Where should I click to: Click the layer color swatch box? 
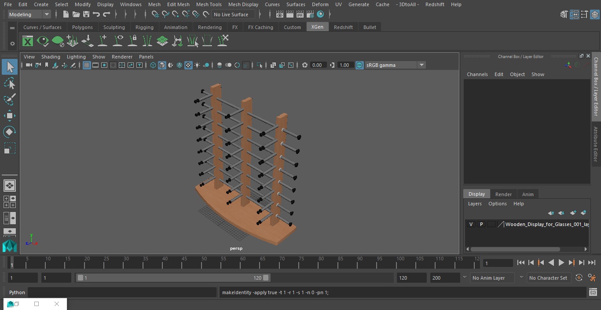tap(491, 224)
